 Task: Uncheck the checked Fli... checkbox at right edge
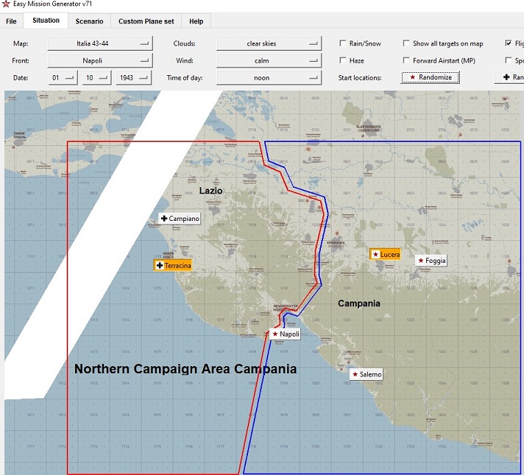point(509,43)
